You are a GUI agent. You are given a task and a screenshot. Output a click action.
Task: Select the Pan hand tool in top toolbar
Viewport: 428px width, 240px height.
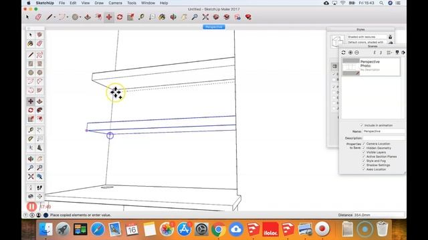click(184, 17)
